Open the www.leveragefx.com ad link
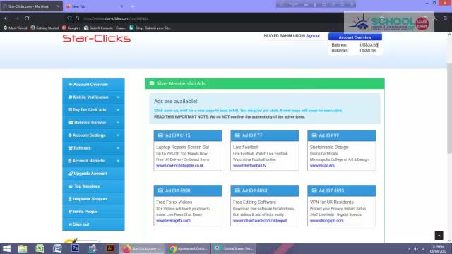452x254 pixels. pyautogui.click(x=173, y=221)
